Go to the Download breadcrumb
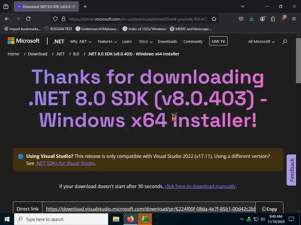The height and width of the screenshot is (225, 301). pyautogui.click(x=37, y=54)
